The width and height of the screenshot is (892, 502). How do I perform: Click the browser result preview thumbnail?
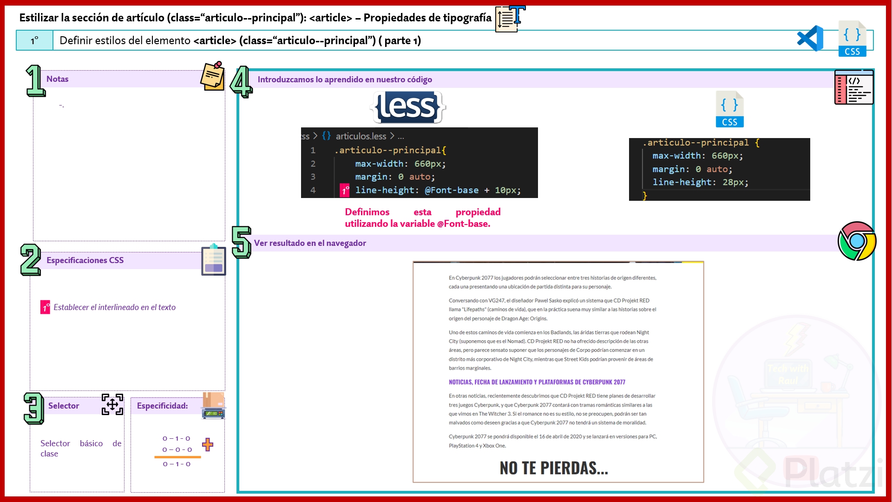coord(558,372)
